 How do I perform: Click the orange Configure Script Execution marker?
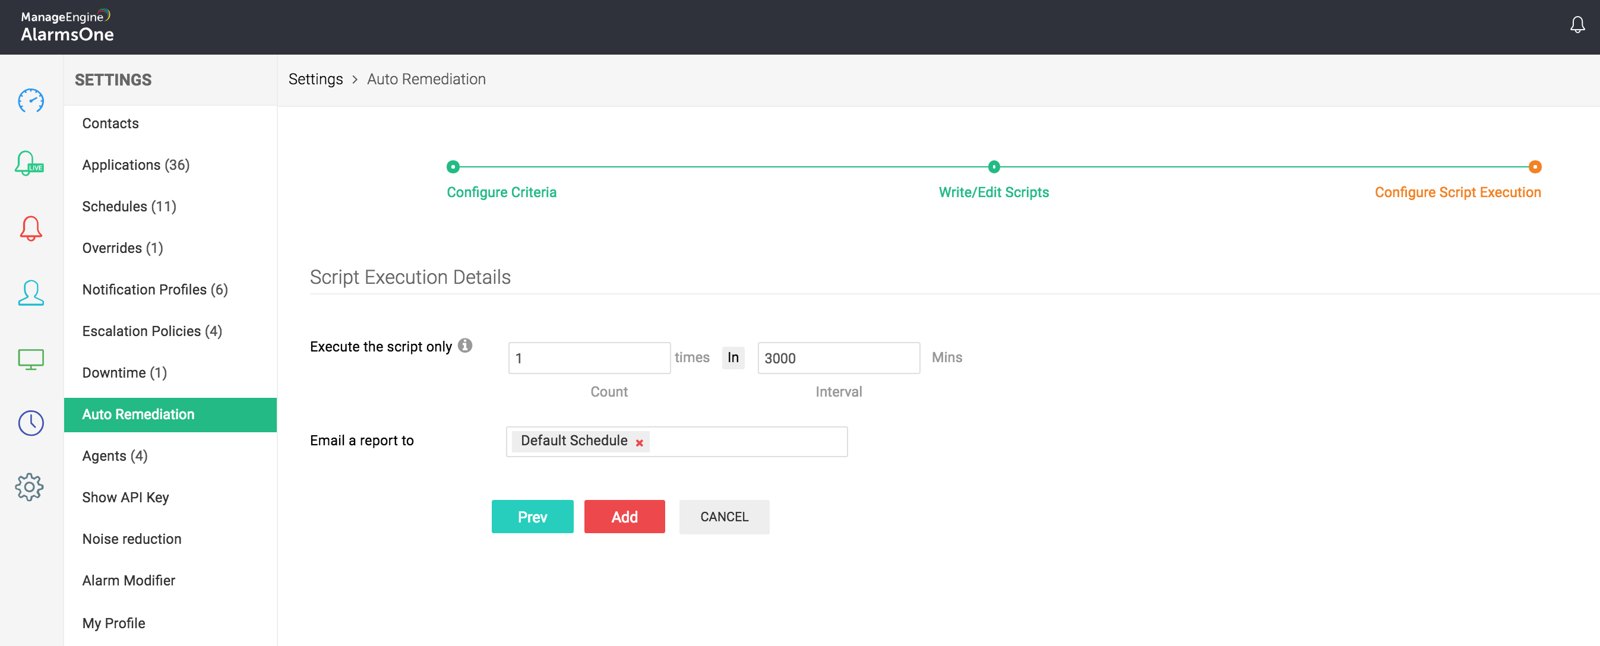[x=1535, y=166]
